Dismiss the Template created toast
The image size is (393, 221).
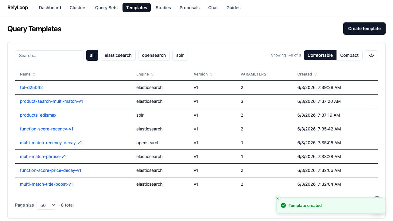coord(278,199)
